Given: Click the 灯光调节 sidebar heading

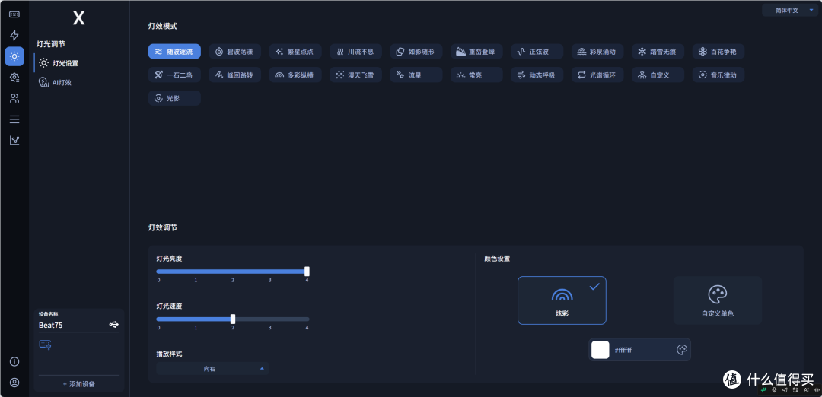Looking at the screenshot, I should tap(51, 44).
